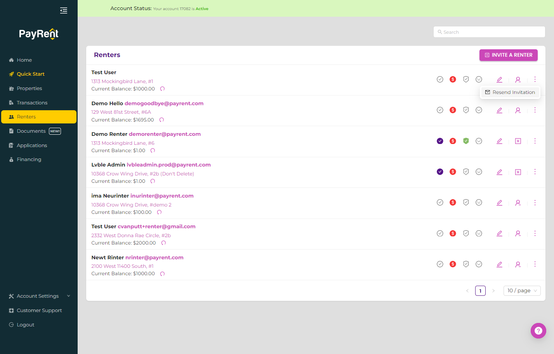Screen dimensions: 554x354
Task: Click green shield icon for Demo Renter
Action: click(466, 141)
